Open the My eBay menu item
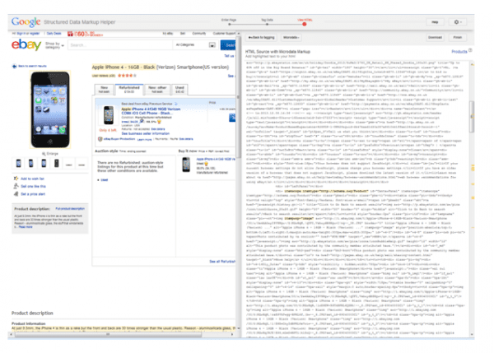The width and height of the screenshot is (494, 353). click(167, 34)
